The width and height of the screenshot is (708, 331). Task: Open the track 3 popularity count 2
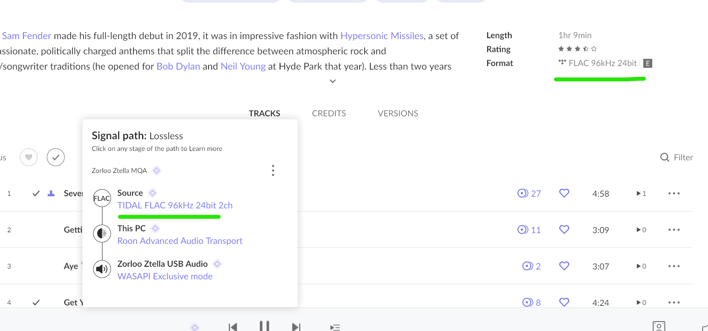pos(531,266)
